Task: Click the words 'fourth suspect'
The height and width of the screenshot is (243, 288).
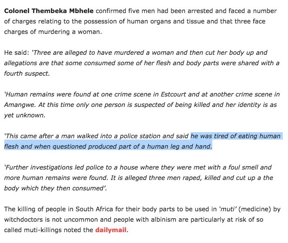Action: (26, 73)
